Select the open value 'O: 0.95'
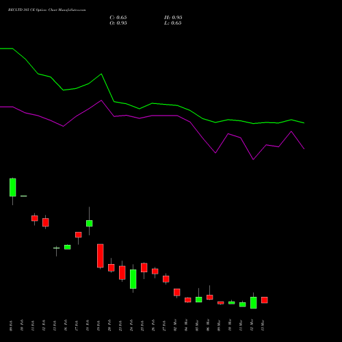Viewport: 342px width, 342px height. point(118,23)
